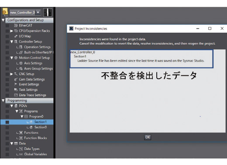This screenshot has height=165, width=227.
Task: Open I/O Map icon entry
Action: (x=16, y=36)
